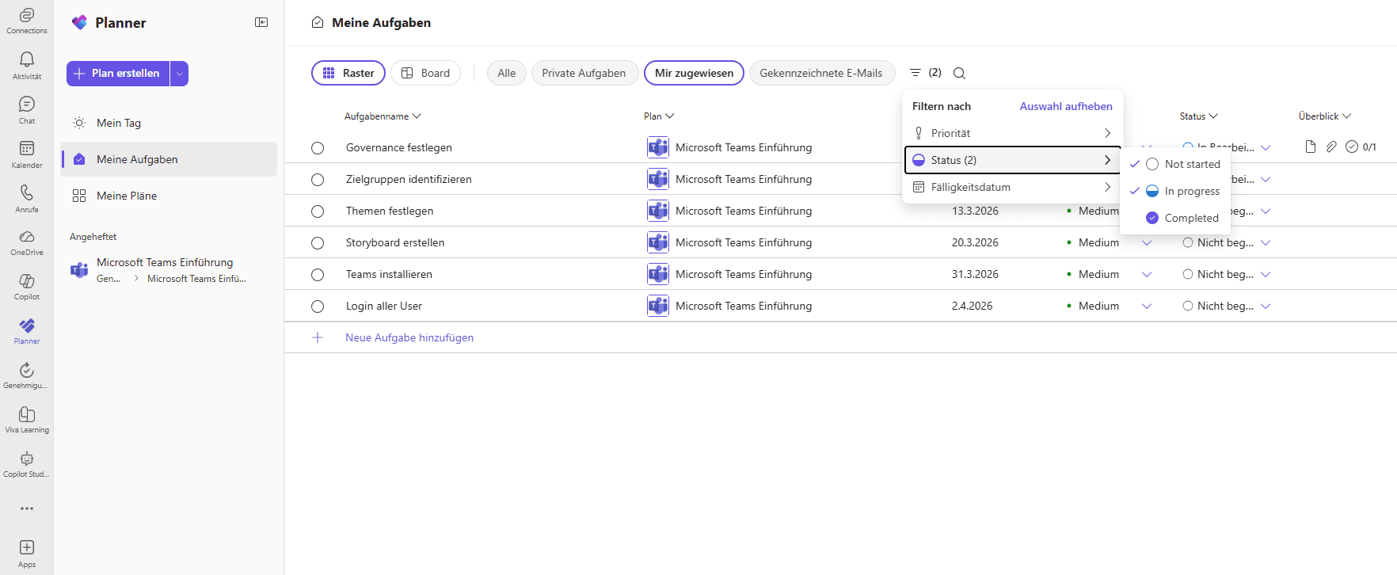The image size is (1397, 575).
Task: Click the filter icon showing (2)
Action: click(x=925, y=73)
